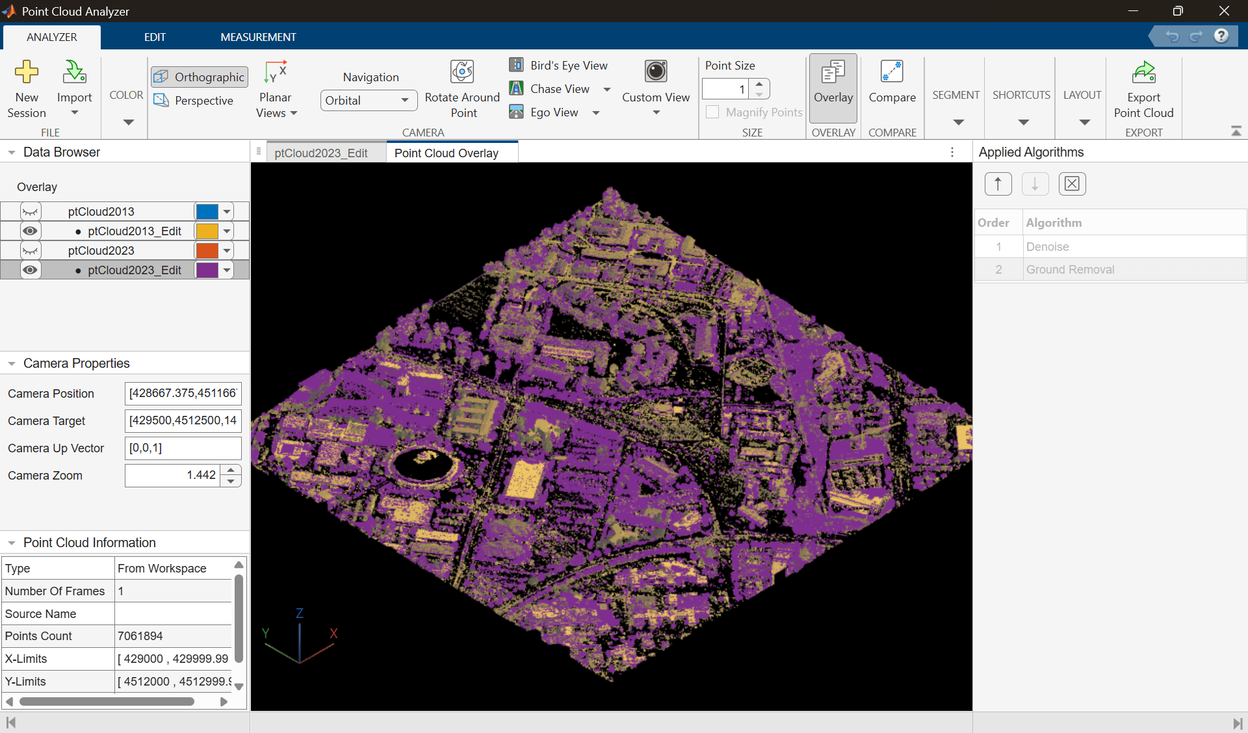
Task: Activate Ego View
Action: click(545, 112)
